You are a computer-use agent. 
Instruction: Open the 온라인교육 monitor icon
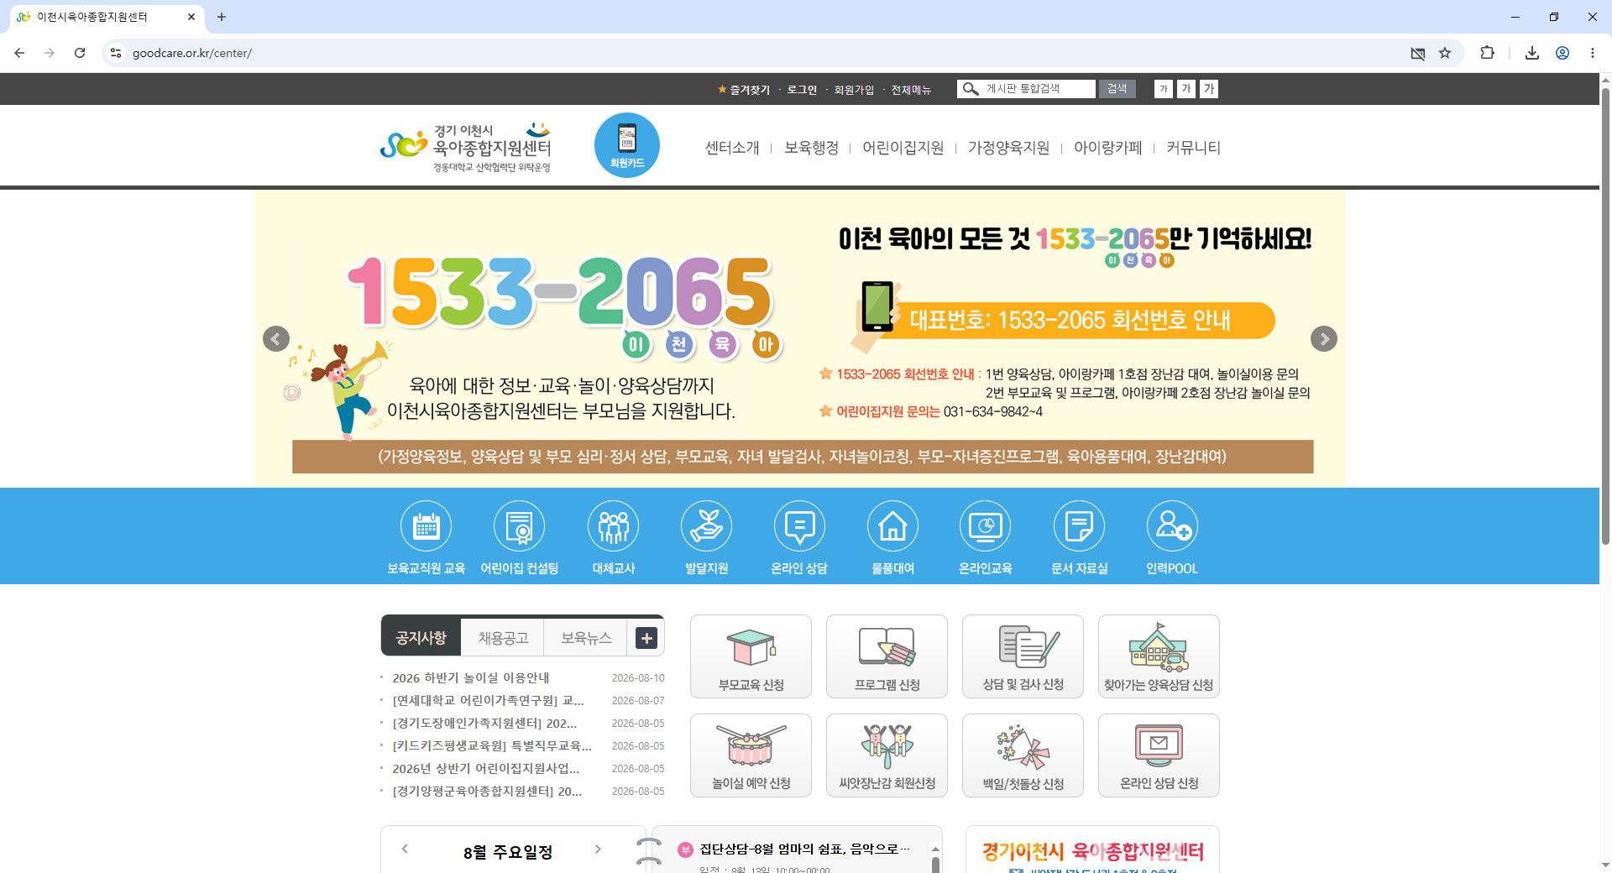click(x=986, y=527)
